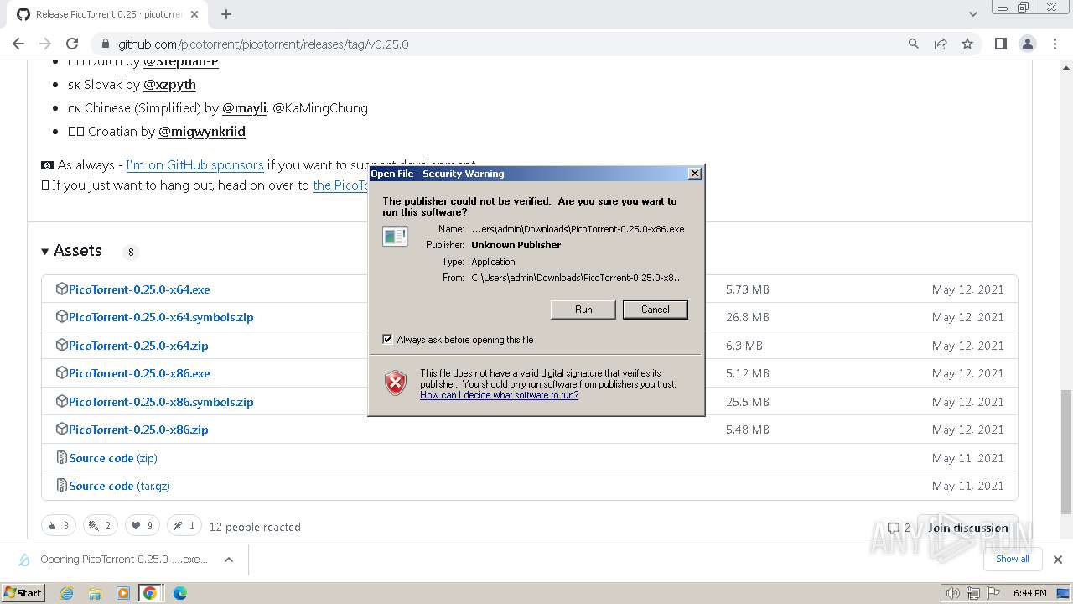The image size is (1073, 604).
Task: Open I'm on GitHub sponsors link
Action: (x=194, y=165)
